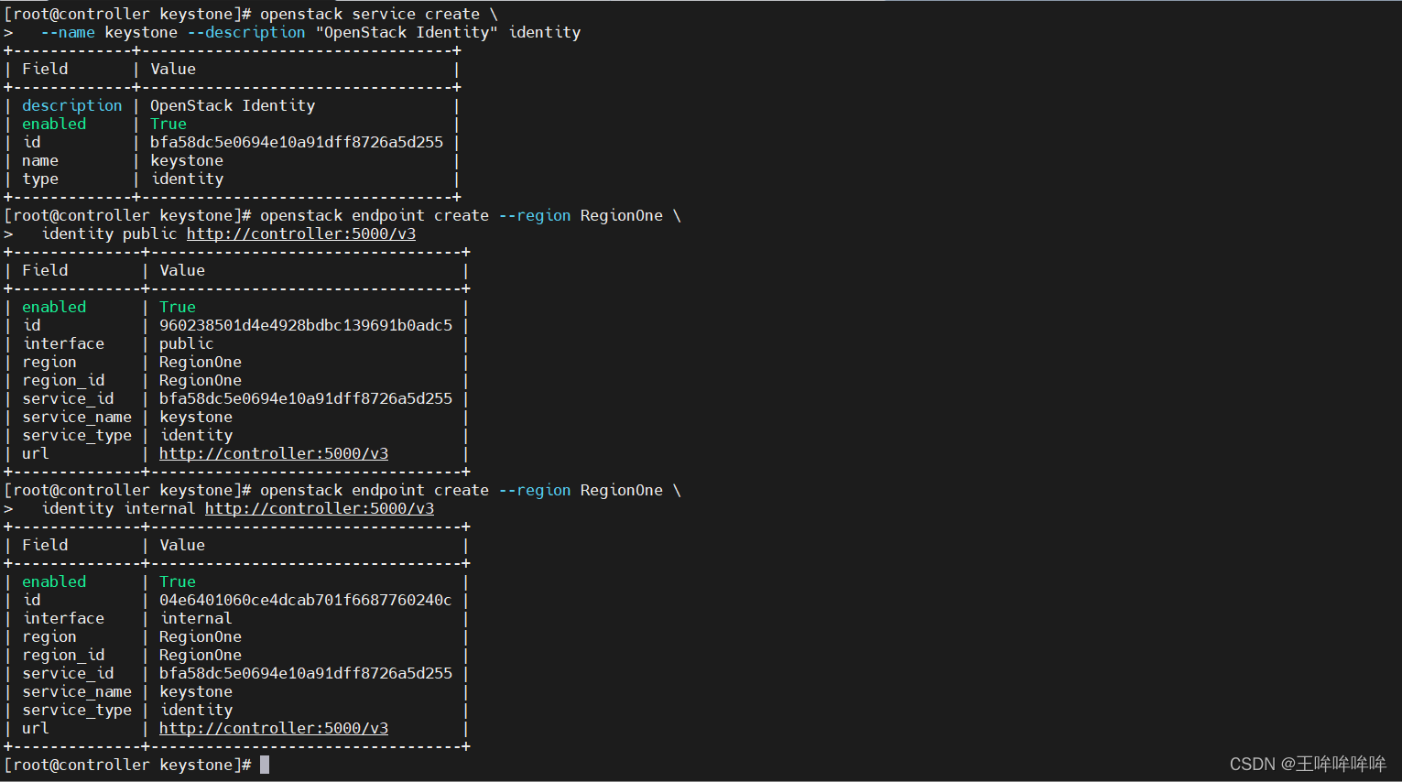Click 'Field' header of the internal endpoint table
The width and height of the screenshot is (1402, 782).
click(x=45, y=545)
